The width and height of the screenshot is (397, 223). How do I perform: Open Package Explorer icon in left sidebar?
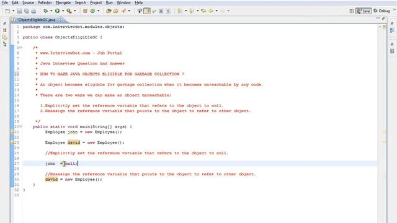tap(4, 30)
